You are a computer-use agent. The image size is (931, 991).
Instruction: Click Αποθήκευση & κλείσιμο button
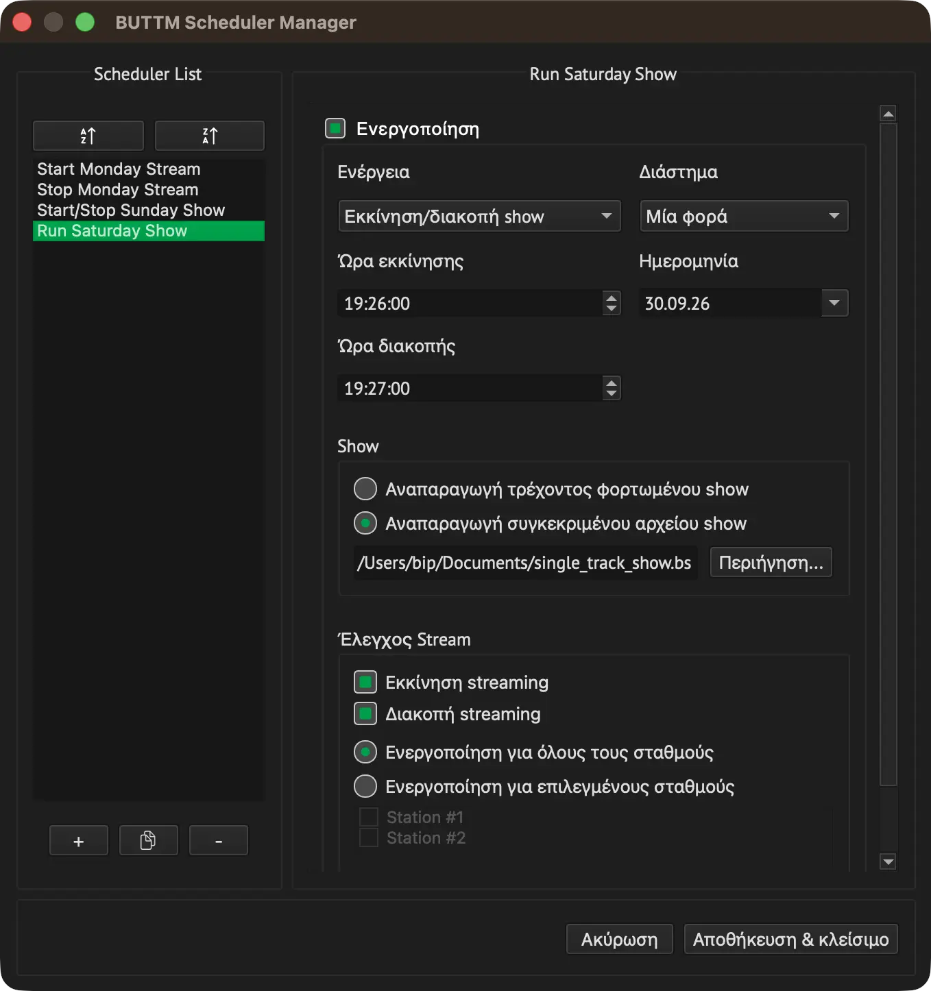click(790, 939)
